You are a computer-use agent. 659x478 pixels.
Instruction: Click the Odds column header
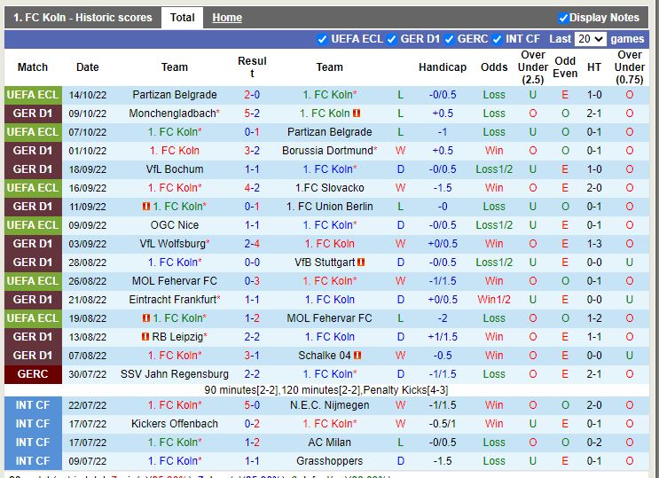[494, 67]
